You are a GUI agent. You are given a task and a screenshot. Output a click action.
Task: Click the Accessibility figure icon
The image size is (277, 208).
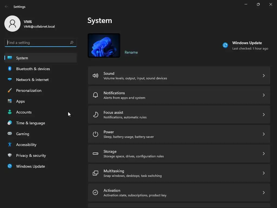pyautogui.click(x=10, y=145)
